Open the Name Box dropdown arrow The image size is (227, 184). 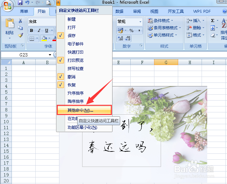click(50, 55)
